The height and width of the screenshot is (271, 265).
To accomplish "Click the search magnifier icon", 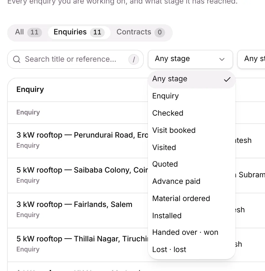I will (17, 59).
